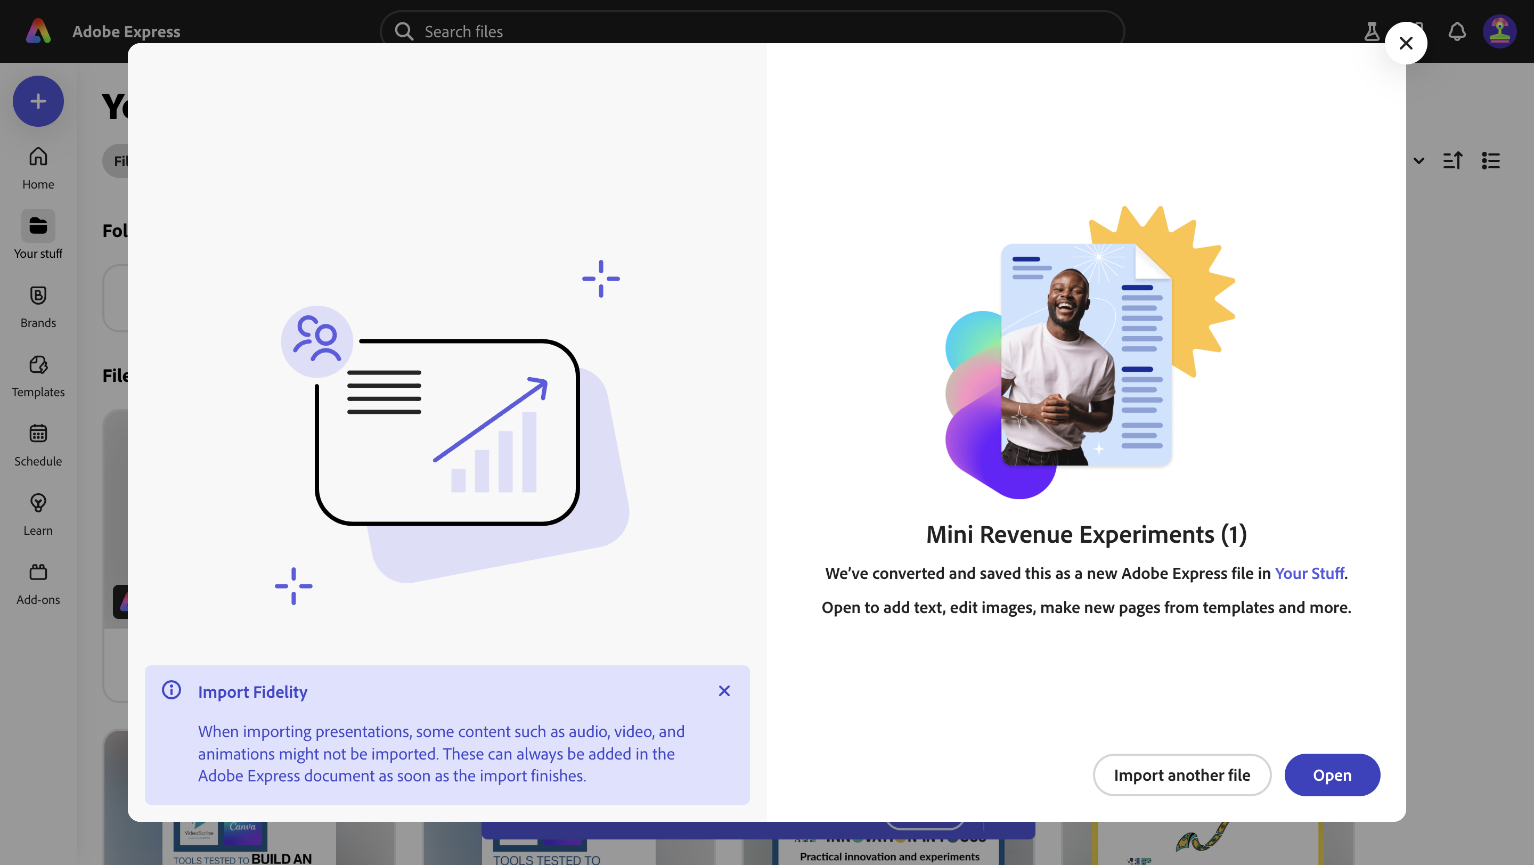The image size is (1534, 865).
Task: Open the Templates section
Action: pos(38,375)
